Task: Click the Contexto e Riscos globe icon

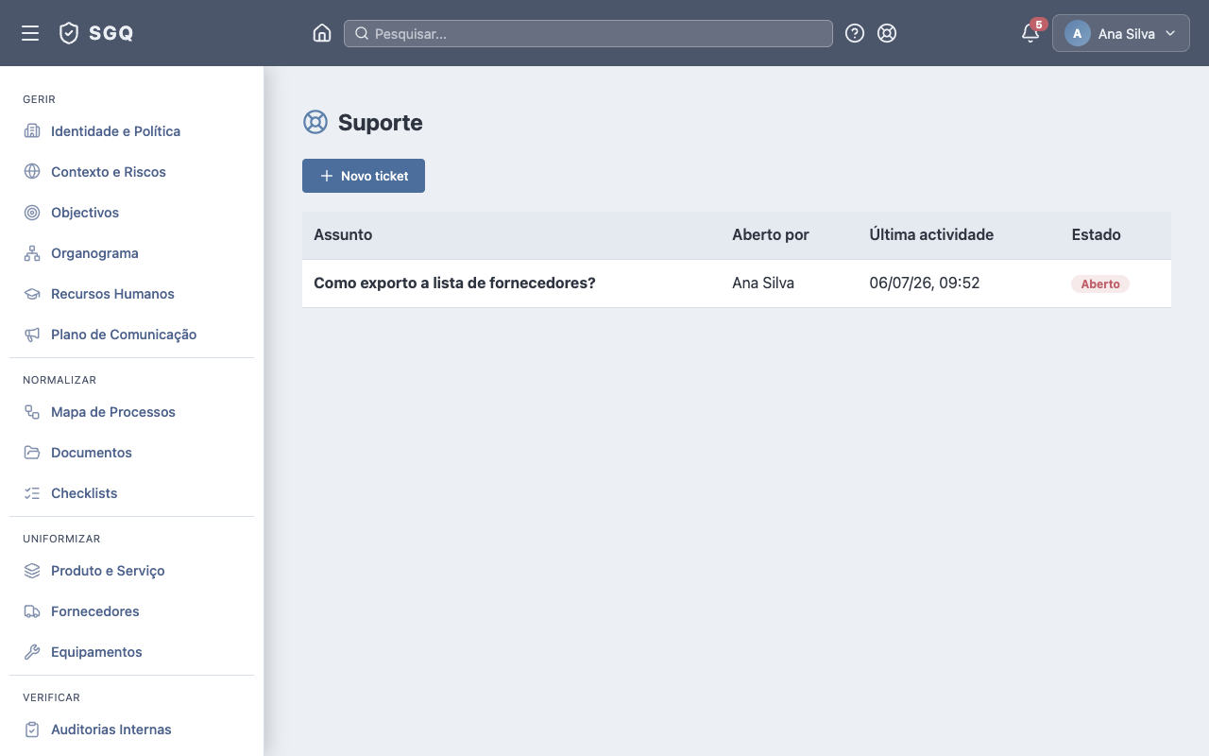Action: coord(32,172)
